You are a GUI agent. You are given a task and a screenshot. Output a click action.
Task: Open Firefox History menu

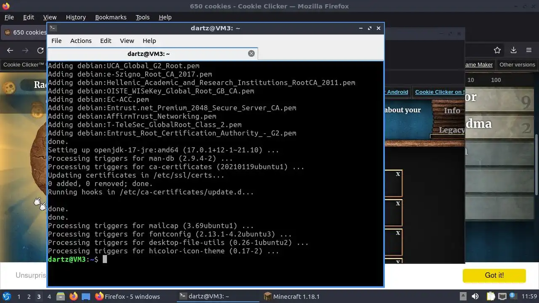click(x=76, y=17)
